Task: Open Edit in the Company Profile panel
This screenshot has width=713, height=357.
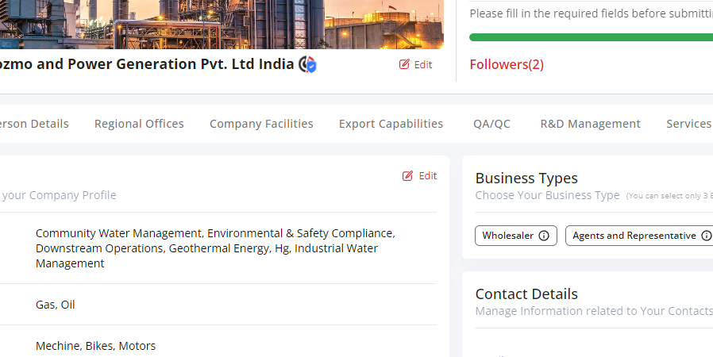Action: (x=420, y=176)
